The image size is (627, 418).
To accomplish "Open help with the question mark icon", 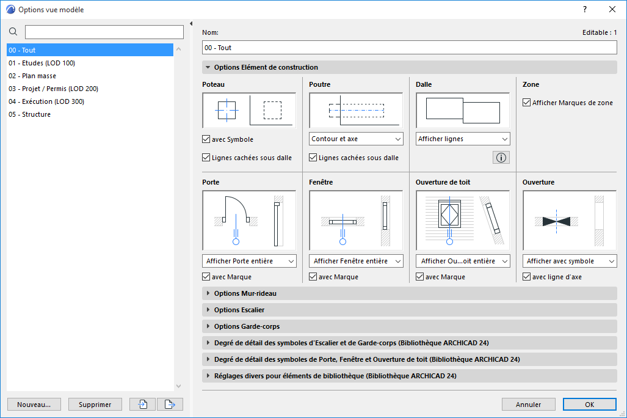I will (x=584, y=9).
